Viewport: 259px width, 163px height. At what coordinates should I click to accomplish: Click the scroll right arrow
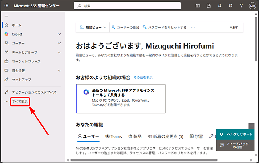(x=251, y=160)
